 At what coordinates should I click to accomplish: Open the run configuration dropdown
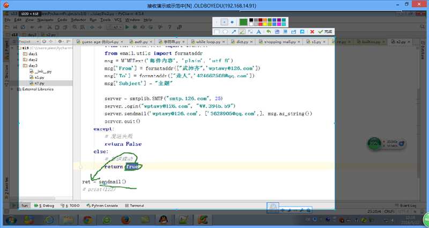point(115,27)
